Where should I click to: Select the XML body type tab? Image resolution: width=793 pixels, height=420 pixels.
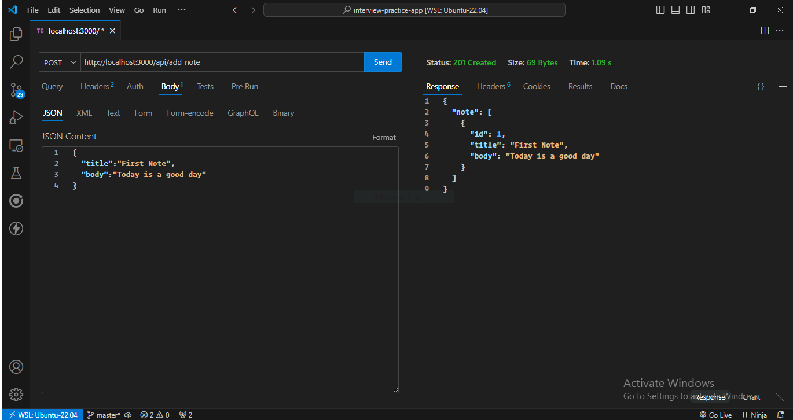click(x=84, y=113)
